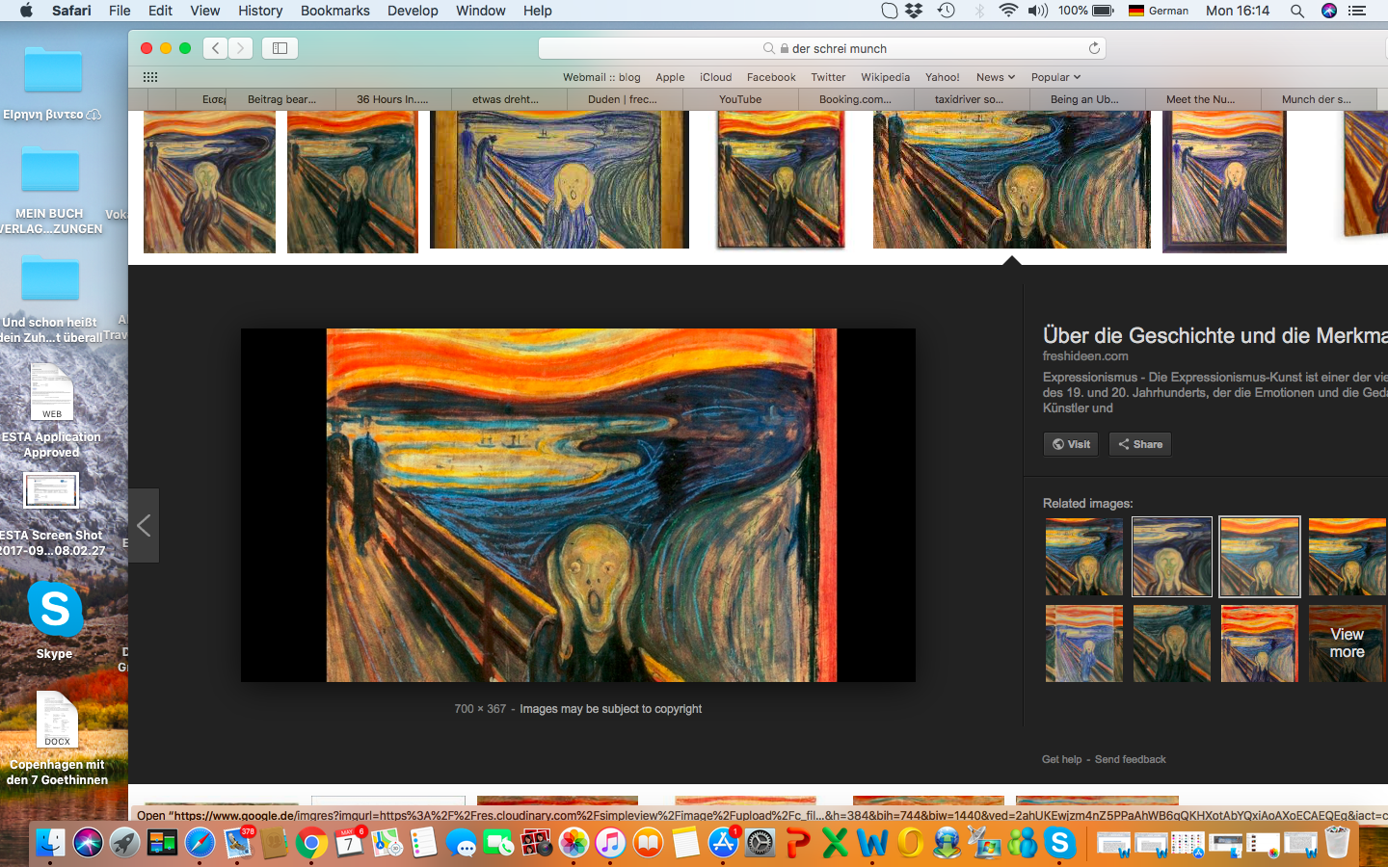This screenshot has height=867, width=1388.
Task: Launch Siri from the Dock
Action: pos(88,843)
